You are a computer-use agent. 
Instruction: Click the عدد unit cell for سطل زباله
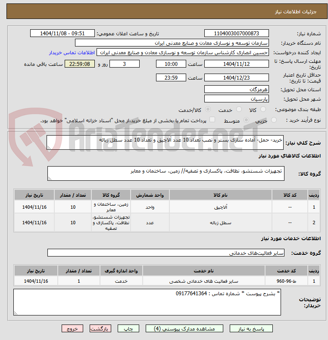pos(150,223)
